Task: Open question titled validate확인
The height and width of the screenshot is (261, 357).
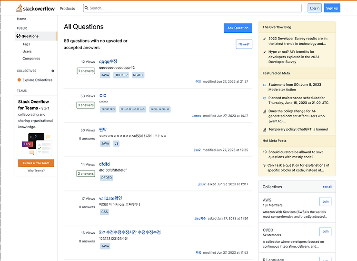Action: tap(110, 198)
